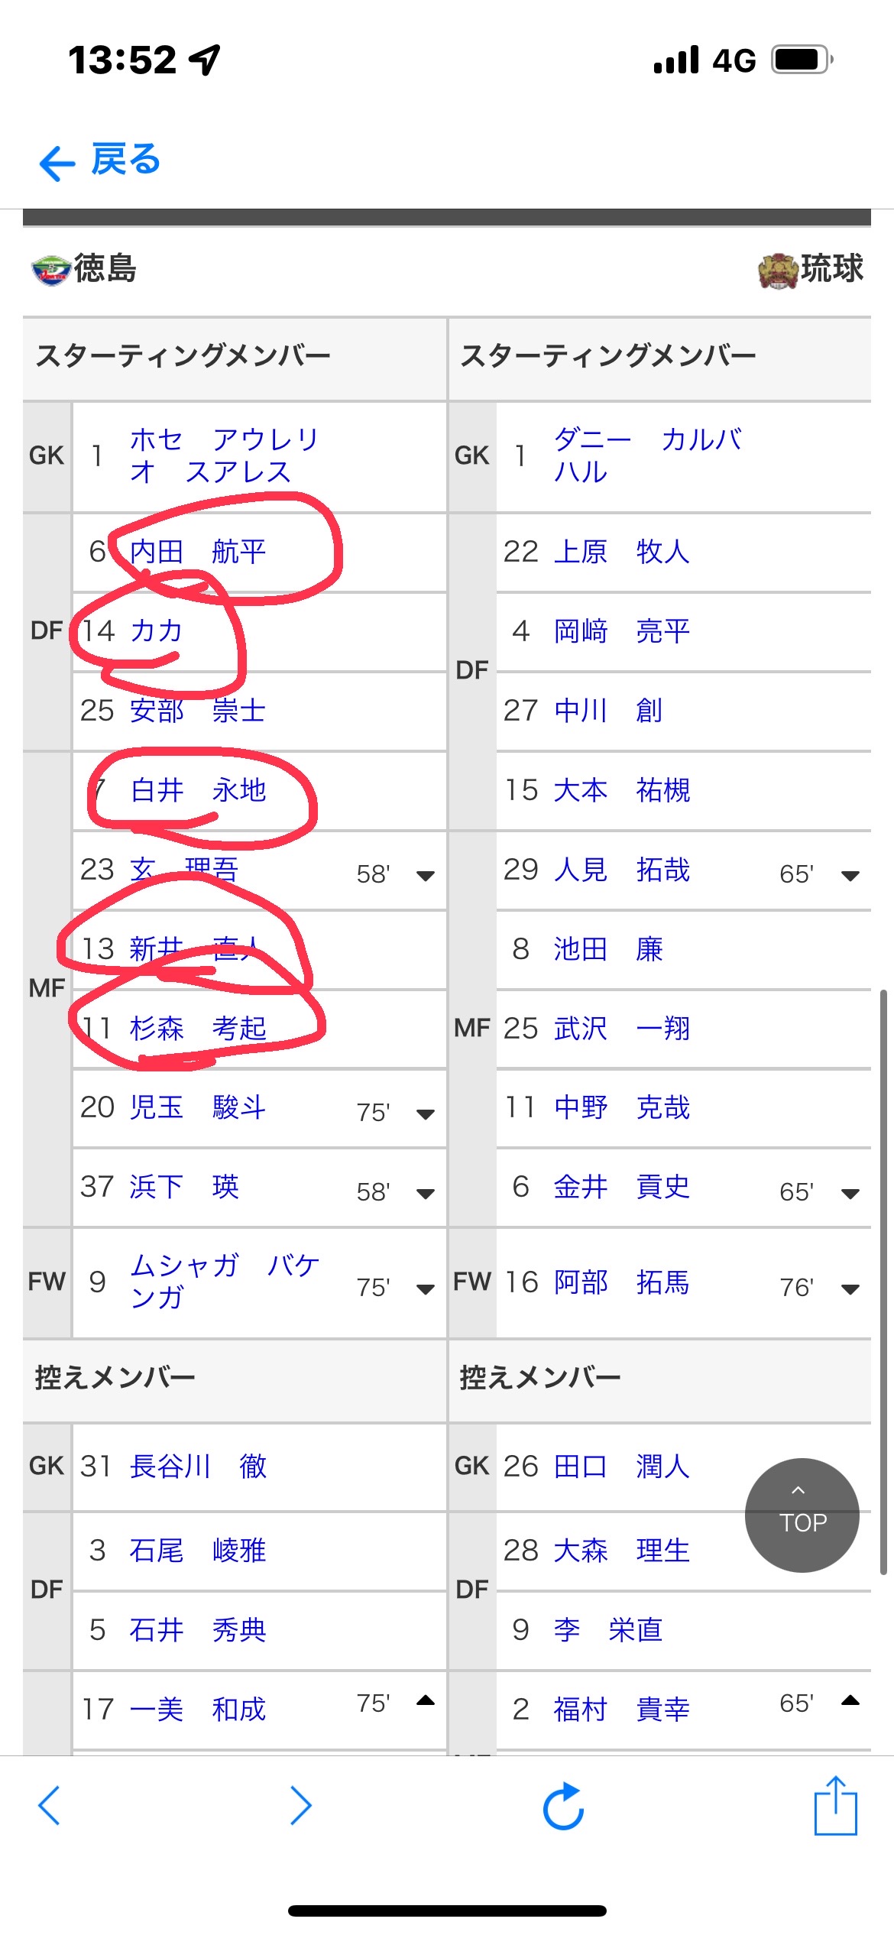Tap the browser back chevron in bottom toolbar
This screenshot has height=1935, width=894.
pos(49,1806)
